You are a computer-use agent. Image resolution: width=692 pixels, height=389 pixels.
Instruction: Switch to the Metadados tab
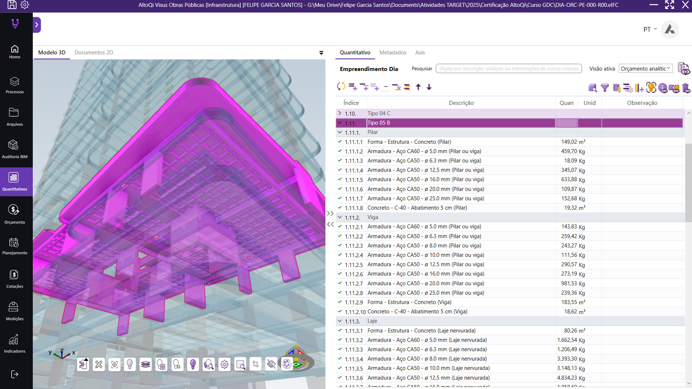point(393,53)
